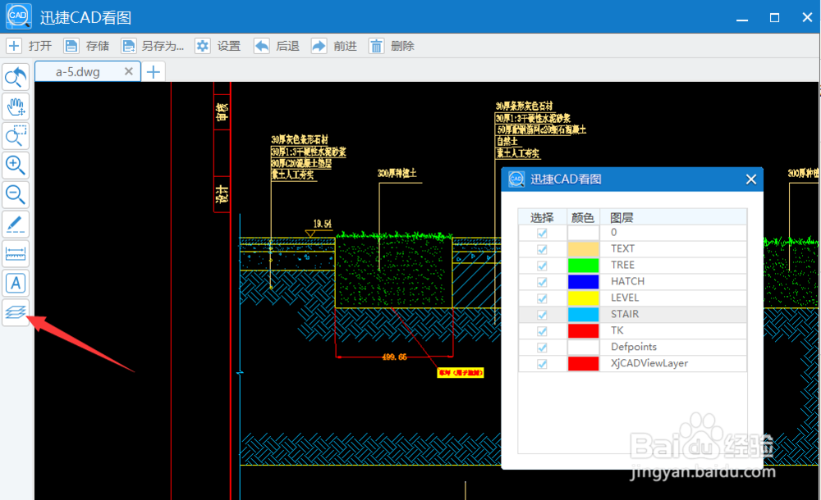821x500 pixels.
Task: Open Settings (设置) gear icon
Action: click(203, 46)
